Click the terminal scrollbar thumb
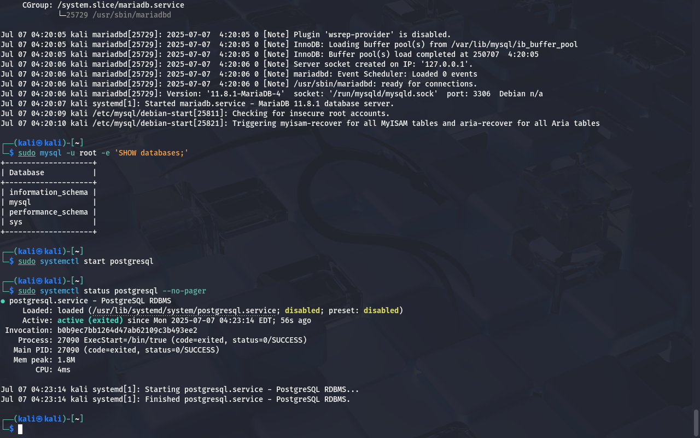Image resolution: width=700 pixels, height=438 pixels. tap(696, 422)
